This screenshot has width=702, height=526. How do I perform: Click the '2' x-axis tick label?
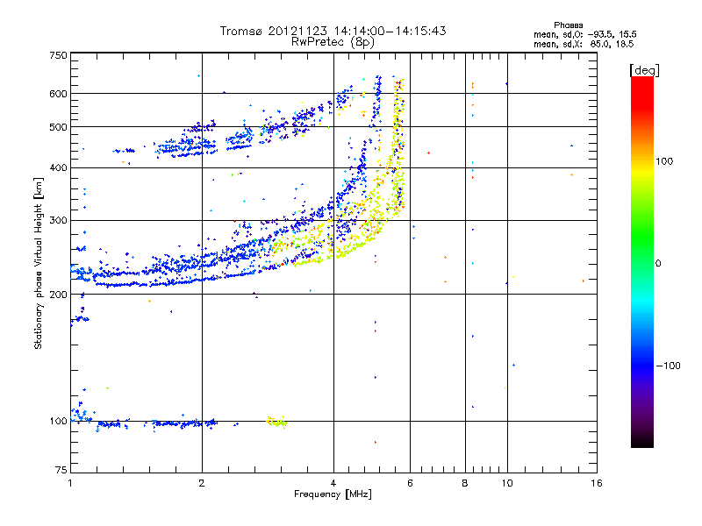click(202, 483)
